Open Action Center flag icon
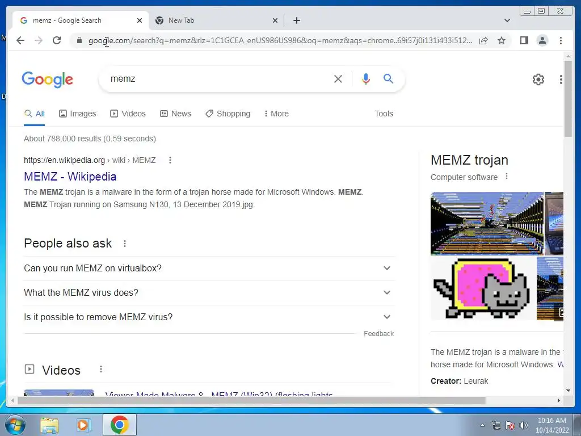Viewport: 581px width, 436px height. coord(510,425)
